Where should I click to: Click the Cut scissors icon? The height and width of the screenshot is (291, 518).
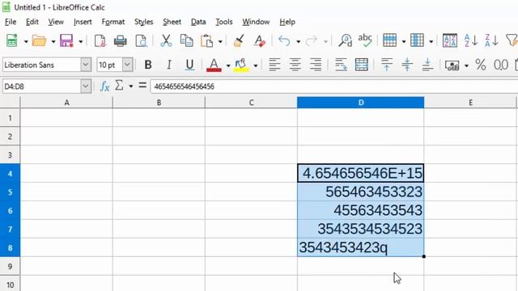166,41
